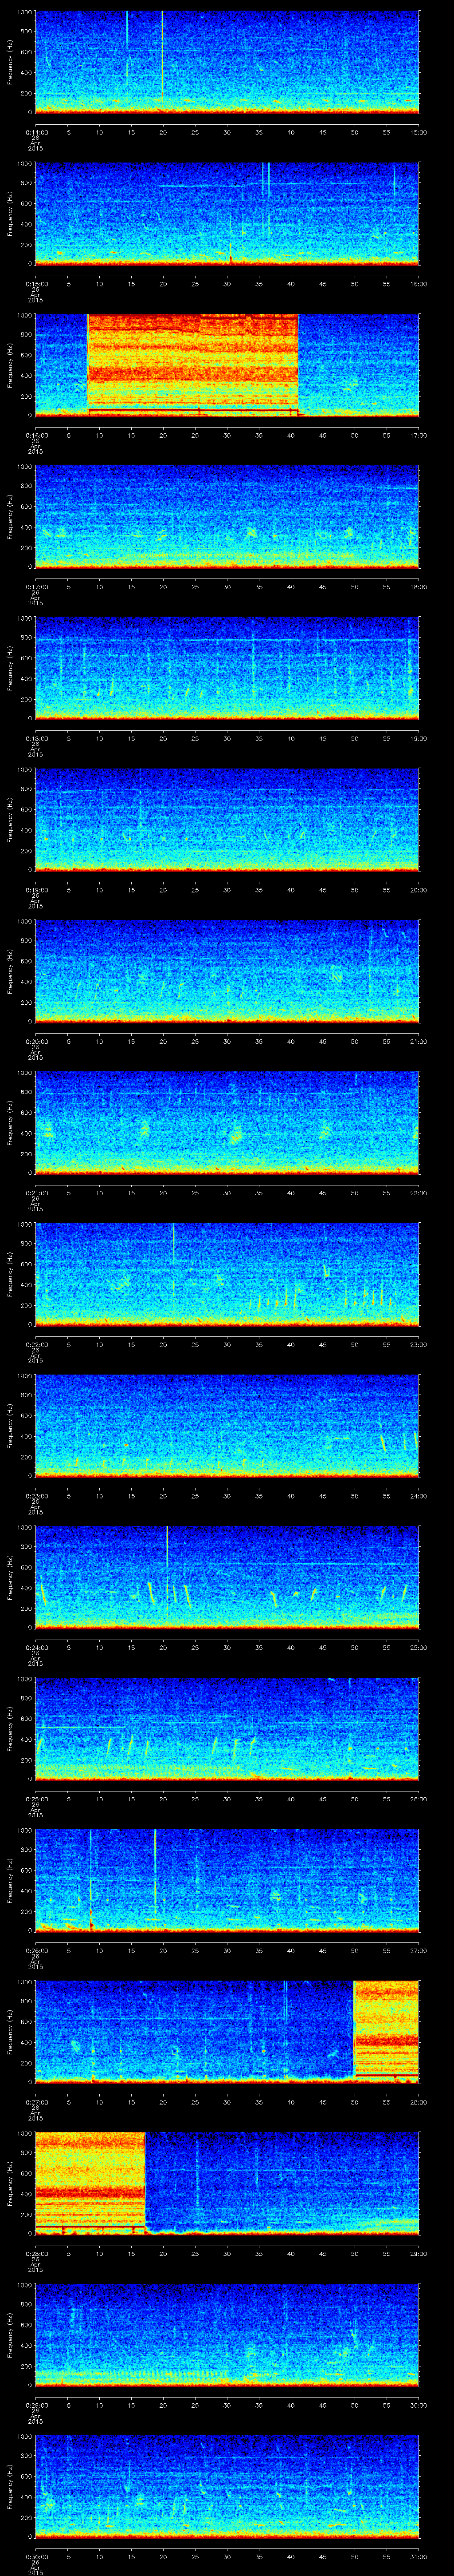Click the red noise block opening the 0:28:00 spectrogram

click(90, 2183)
